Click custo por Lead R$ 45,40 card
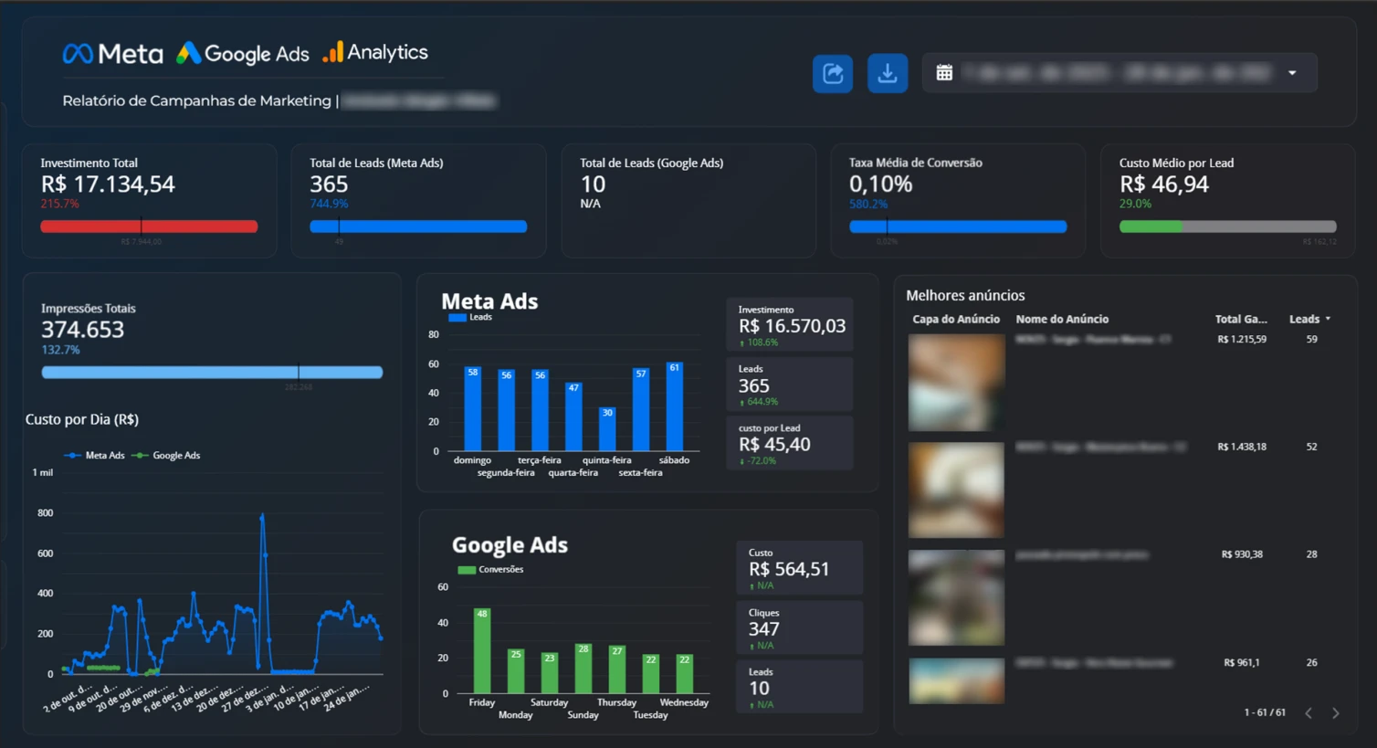This screenshot has height=748, width=1377. (x=790, y=443)
